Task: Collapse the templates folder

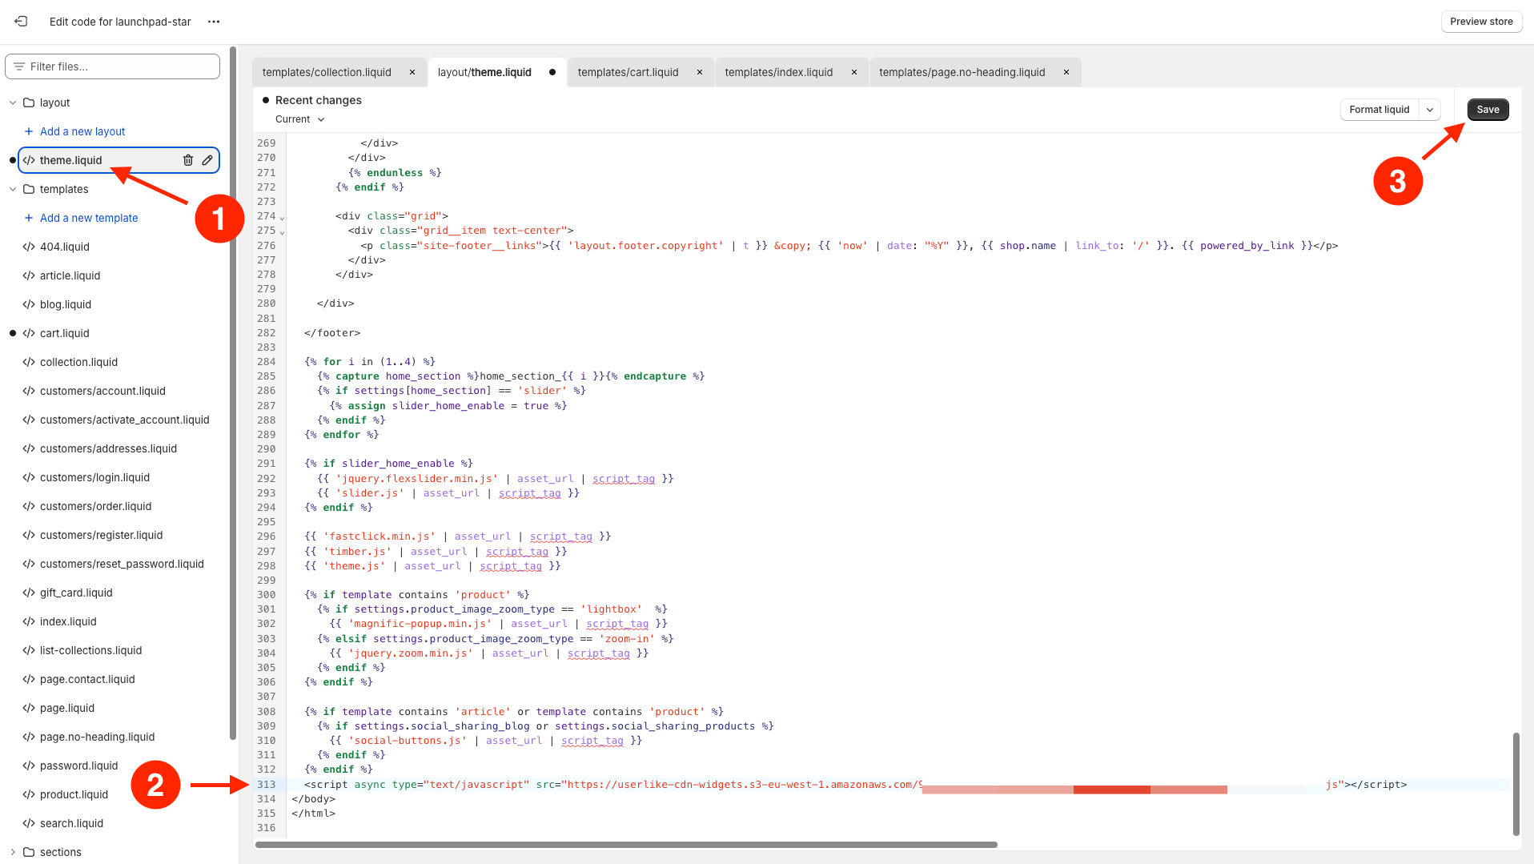Action: [x=13, y=189]
